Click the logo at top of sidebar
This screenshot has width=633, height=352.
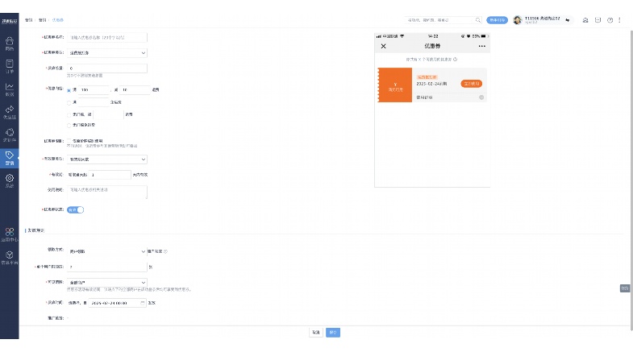(x=10, y=21)
